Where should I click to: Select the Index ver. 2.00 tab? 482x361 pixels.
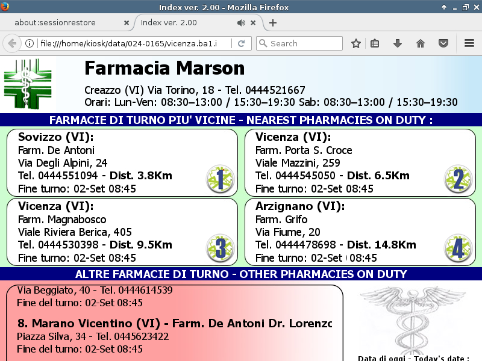pos(181,23)
